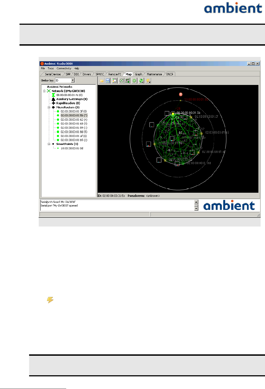Select MicroRouter 02:00:00:00:01:89 (1) in tree
The height and width of the screenshot is (389, 265).
[x=74, y=128]
